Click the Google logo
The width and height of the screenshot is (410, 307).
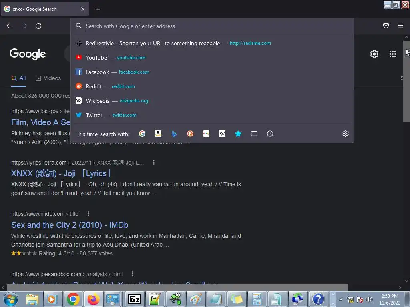click(28, 54)
